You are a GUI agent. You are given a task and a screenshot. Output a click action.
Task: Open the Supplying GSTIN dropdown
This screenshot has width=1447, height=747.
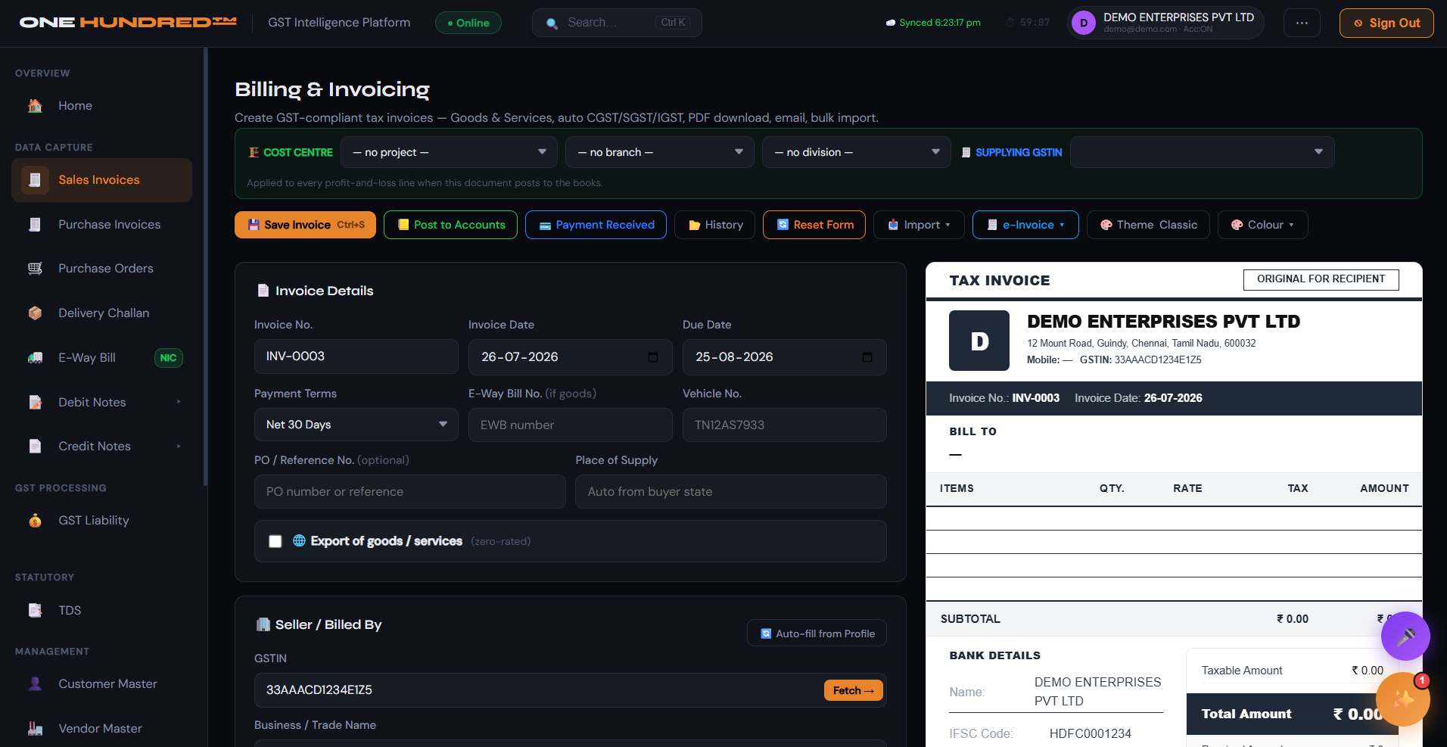click(x=1203, y=152)
